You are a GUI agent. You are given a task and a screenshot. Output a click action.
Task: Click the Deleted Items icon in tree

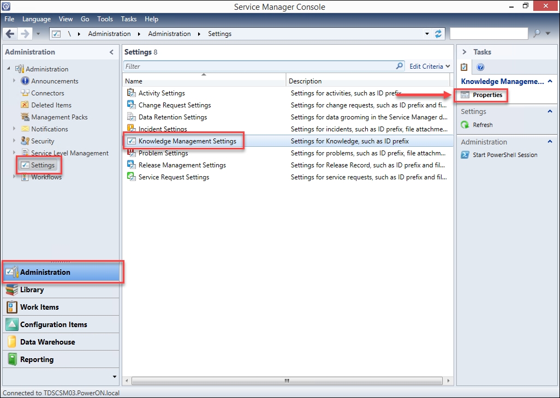pyautogui.click(x=25, y=105)
